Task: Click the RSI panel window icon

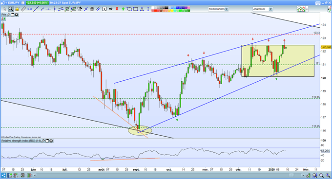Action: 47,141
